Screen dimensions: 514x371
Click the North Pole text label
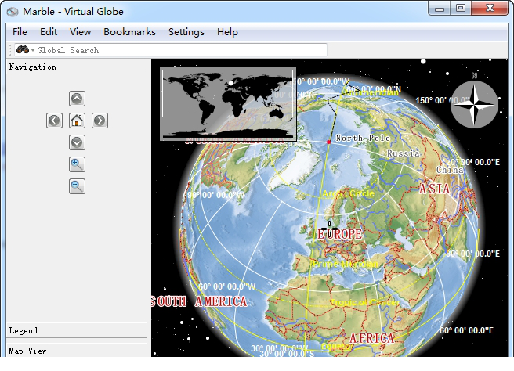(x=363, y=139)
